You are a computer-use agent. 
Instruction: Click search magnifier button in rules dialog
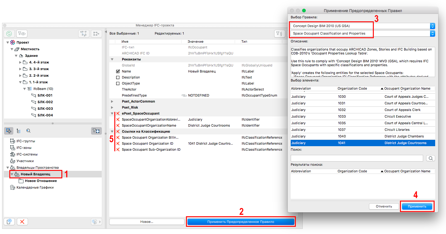[430, 158]
